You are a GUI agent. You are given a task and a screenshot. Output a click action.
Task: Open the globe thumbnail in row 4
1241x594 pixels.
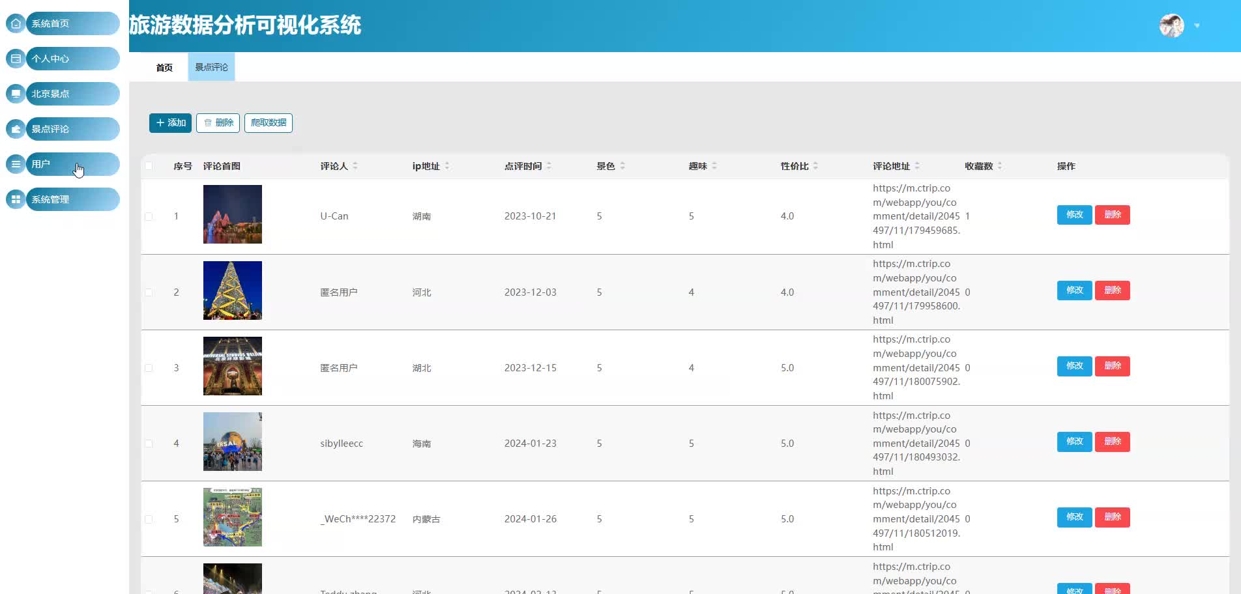tap(233, 442)
